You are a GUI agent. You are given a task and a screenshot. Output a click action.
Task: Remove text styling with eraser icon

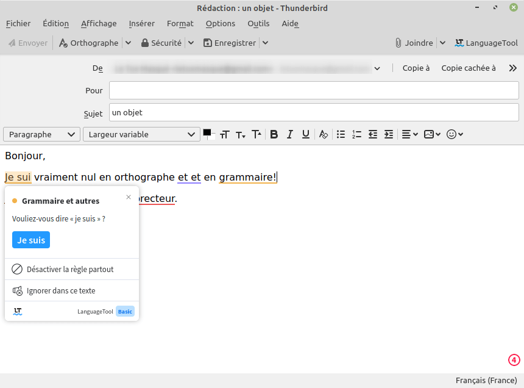pos(323,134)
